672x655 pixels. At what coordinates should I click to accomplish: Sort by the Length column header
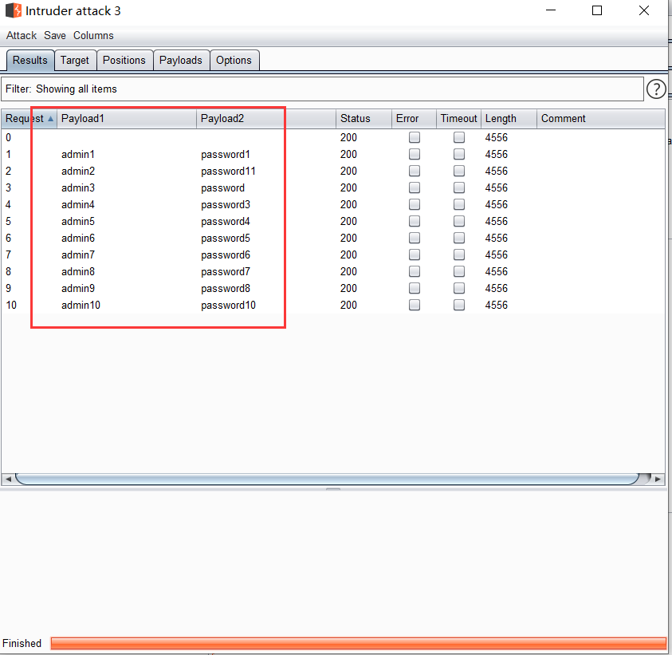click(509, 118)
